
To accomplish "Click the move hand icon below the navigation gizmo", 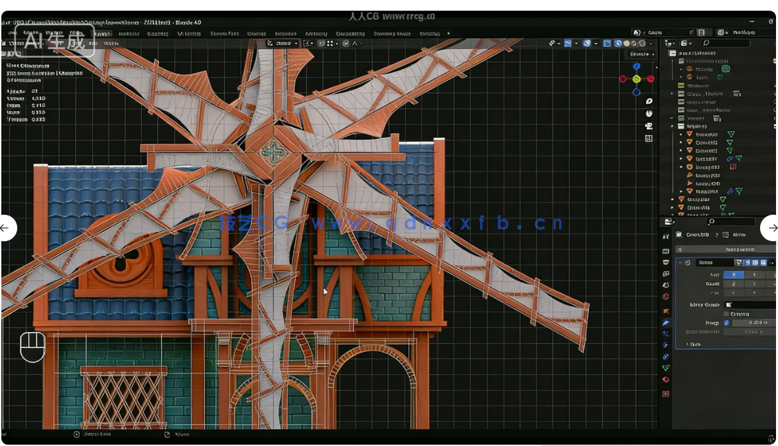I will [x=649, y=113].
